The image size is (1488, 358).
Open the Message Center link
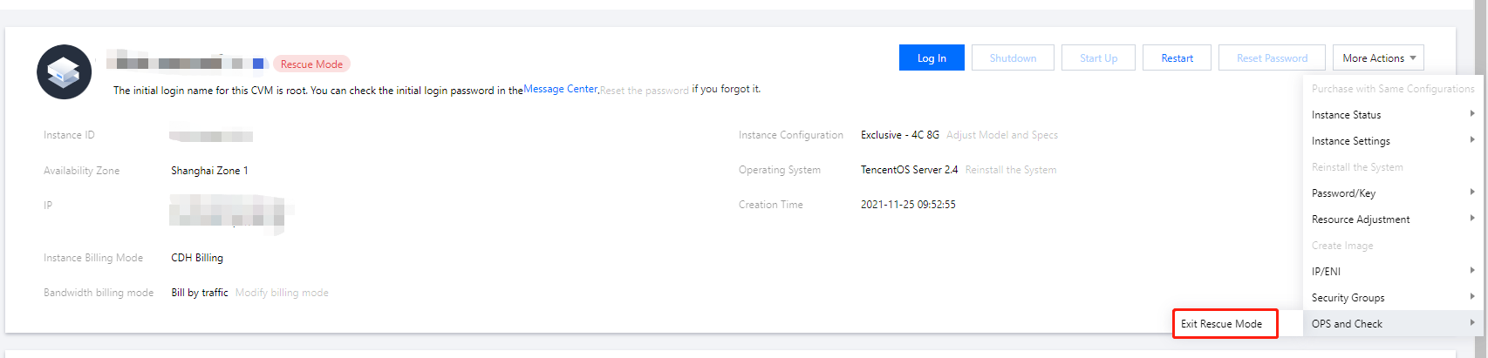[x=560, y=89]
